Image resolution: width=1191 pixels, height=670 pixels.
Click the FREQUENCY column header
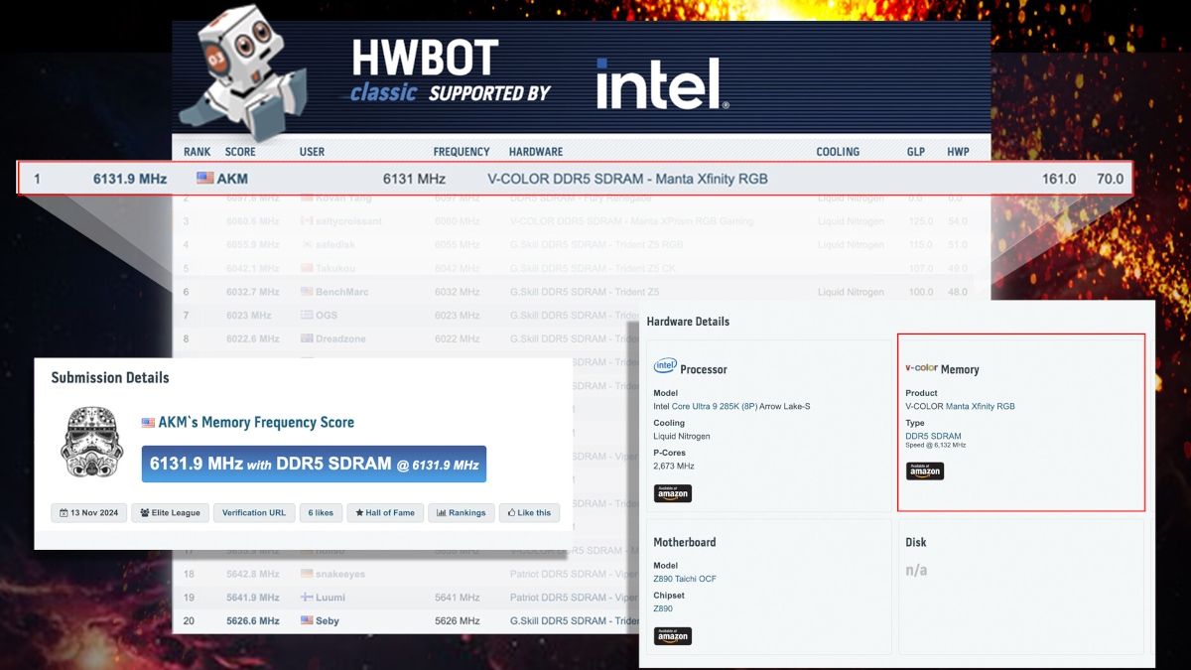462,152
